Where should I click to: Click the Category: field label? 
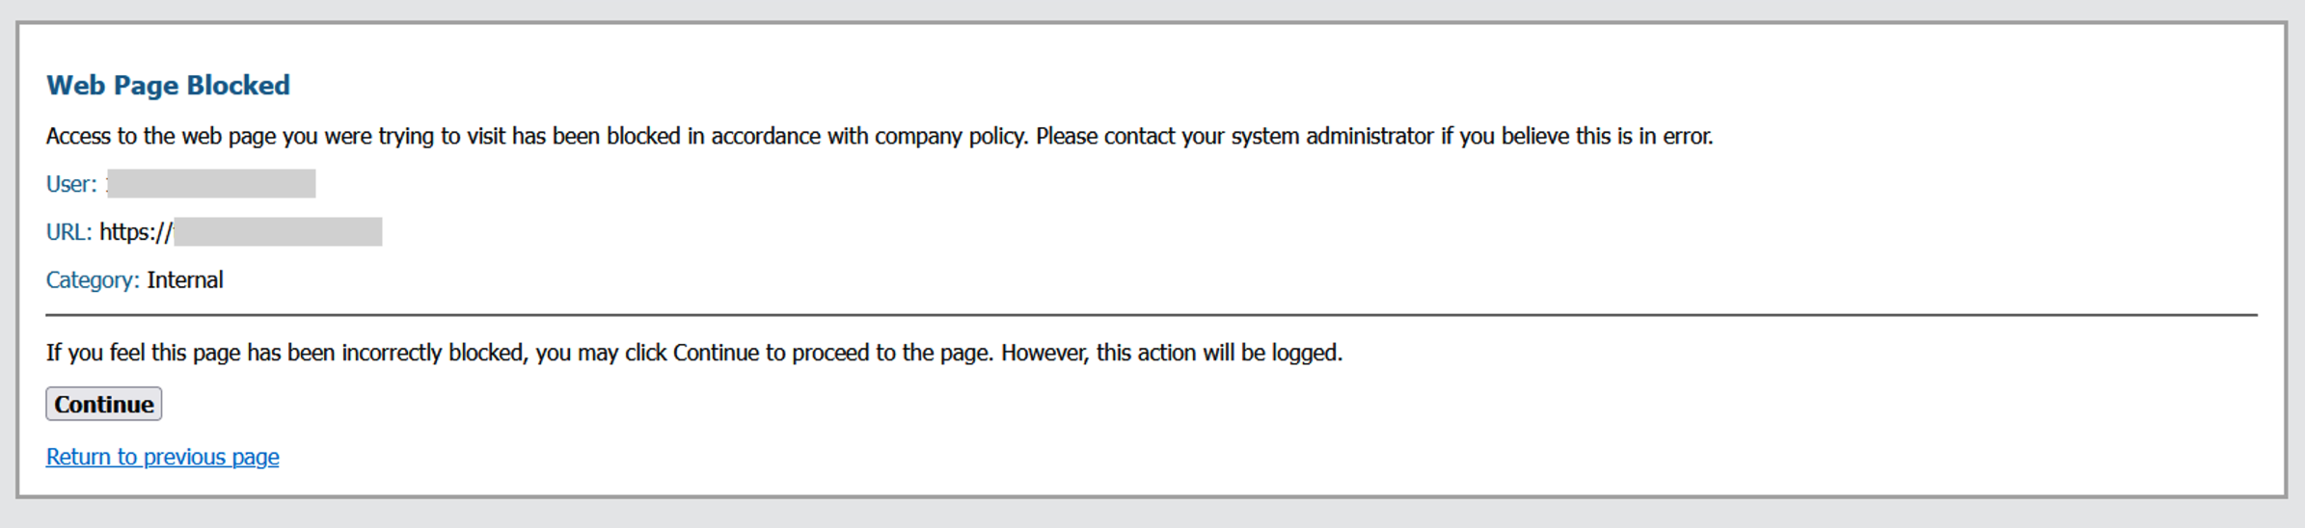coord(93,280)
